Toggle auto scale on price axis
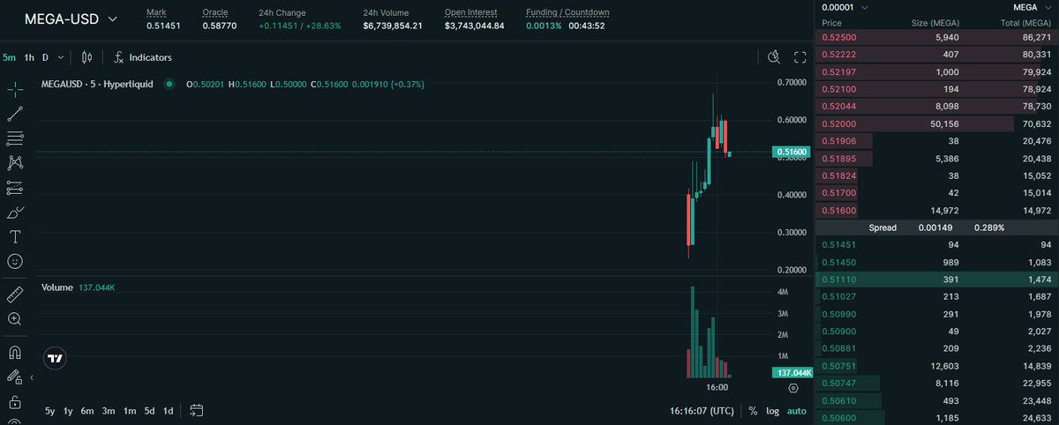 point(797,411)
